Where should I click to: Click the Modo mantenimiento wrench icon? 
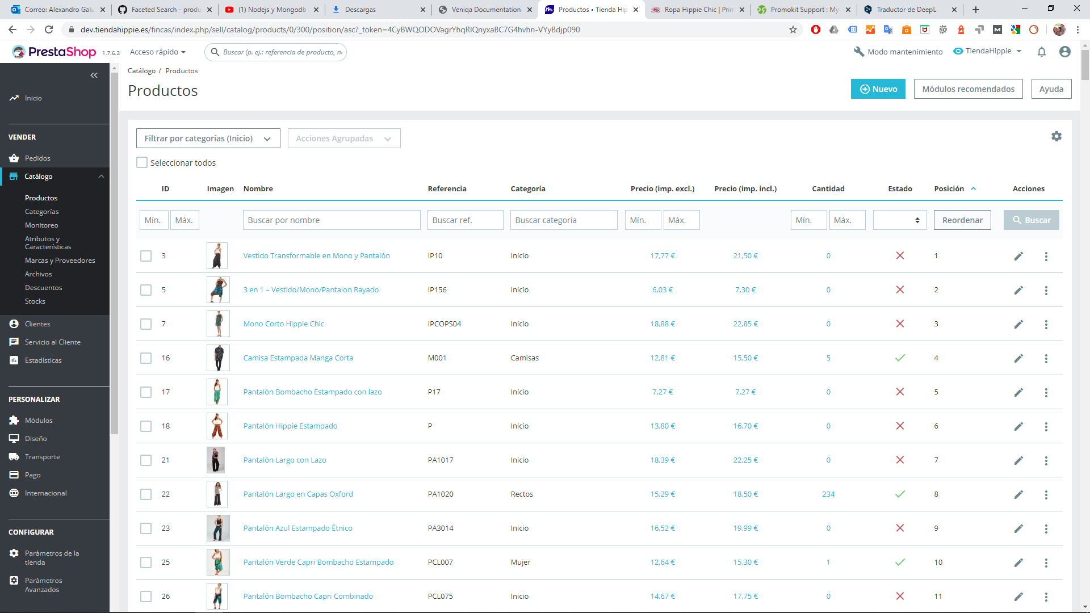[x=858, y=52]
